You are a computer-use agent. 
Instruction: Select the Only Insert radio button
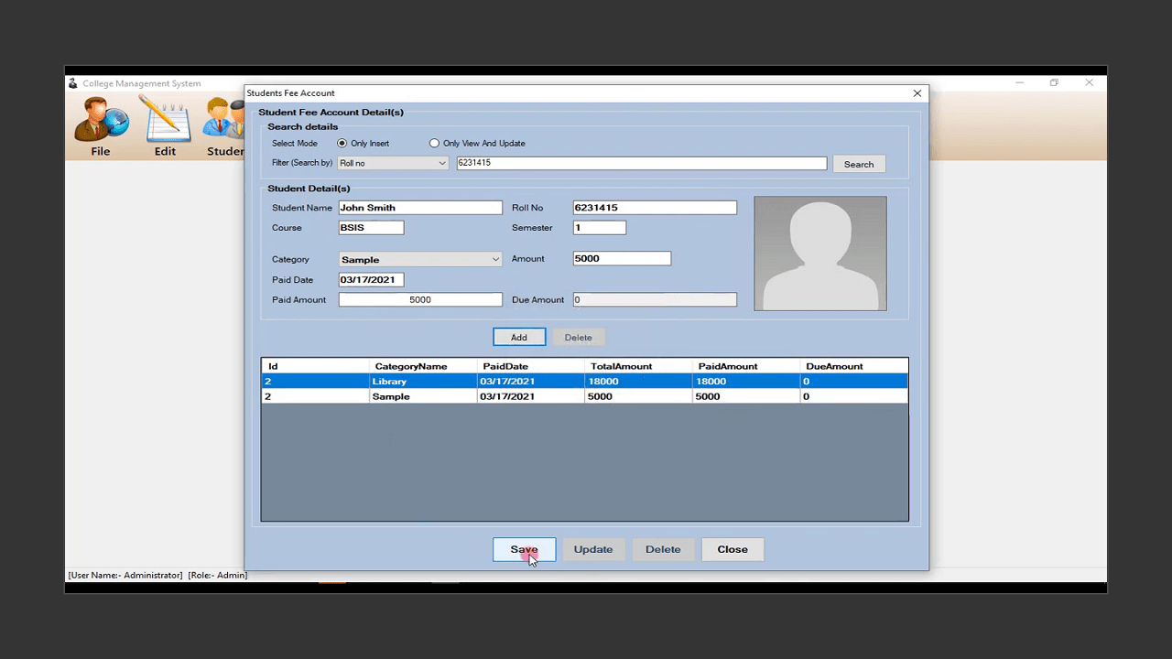point(343,143)
